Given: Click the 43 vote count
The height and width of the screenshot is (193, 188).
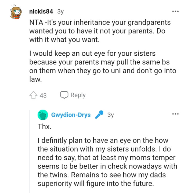Looking at the screenshot, I should click(43, 95).
